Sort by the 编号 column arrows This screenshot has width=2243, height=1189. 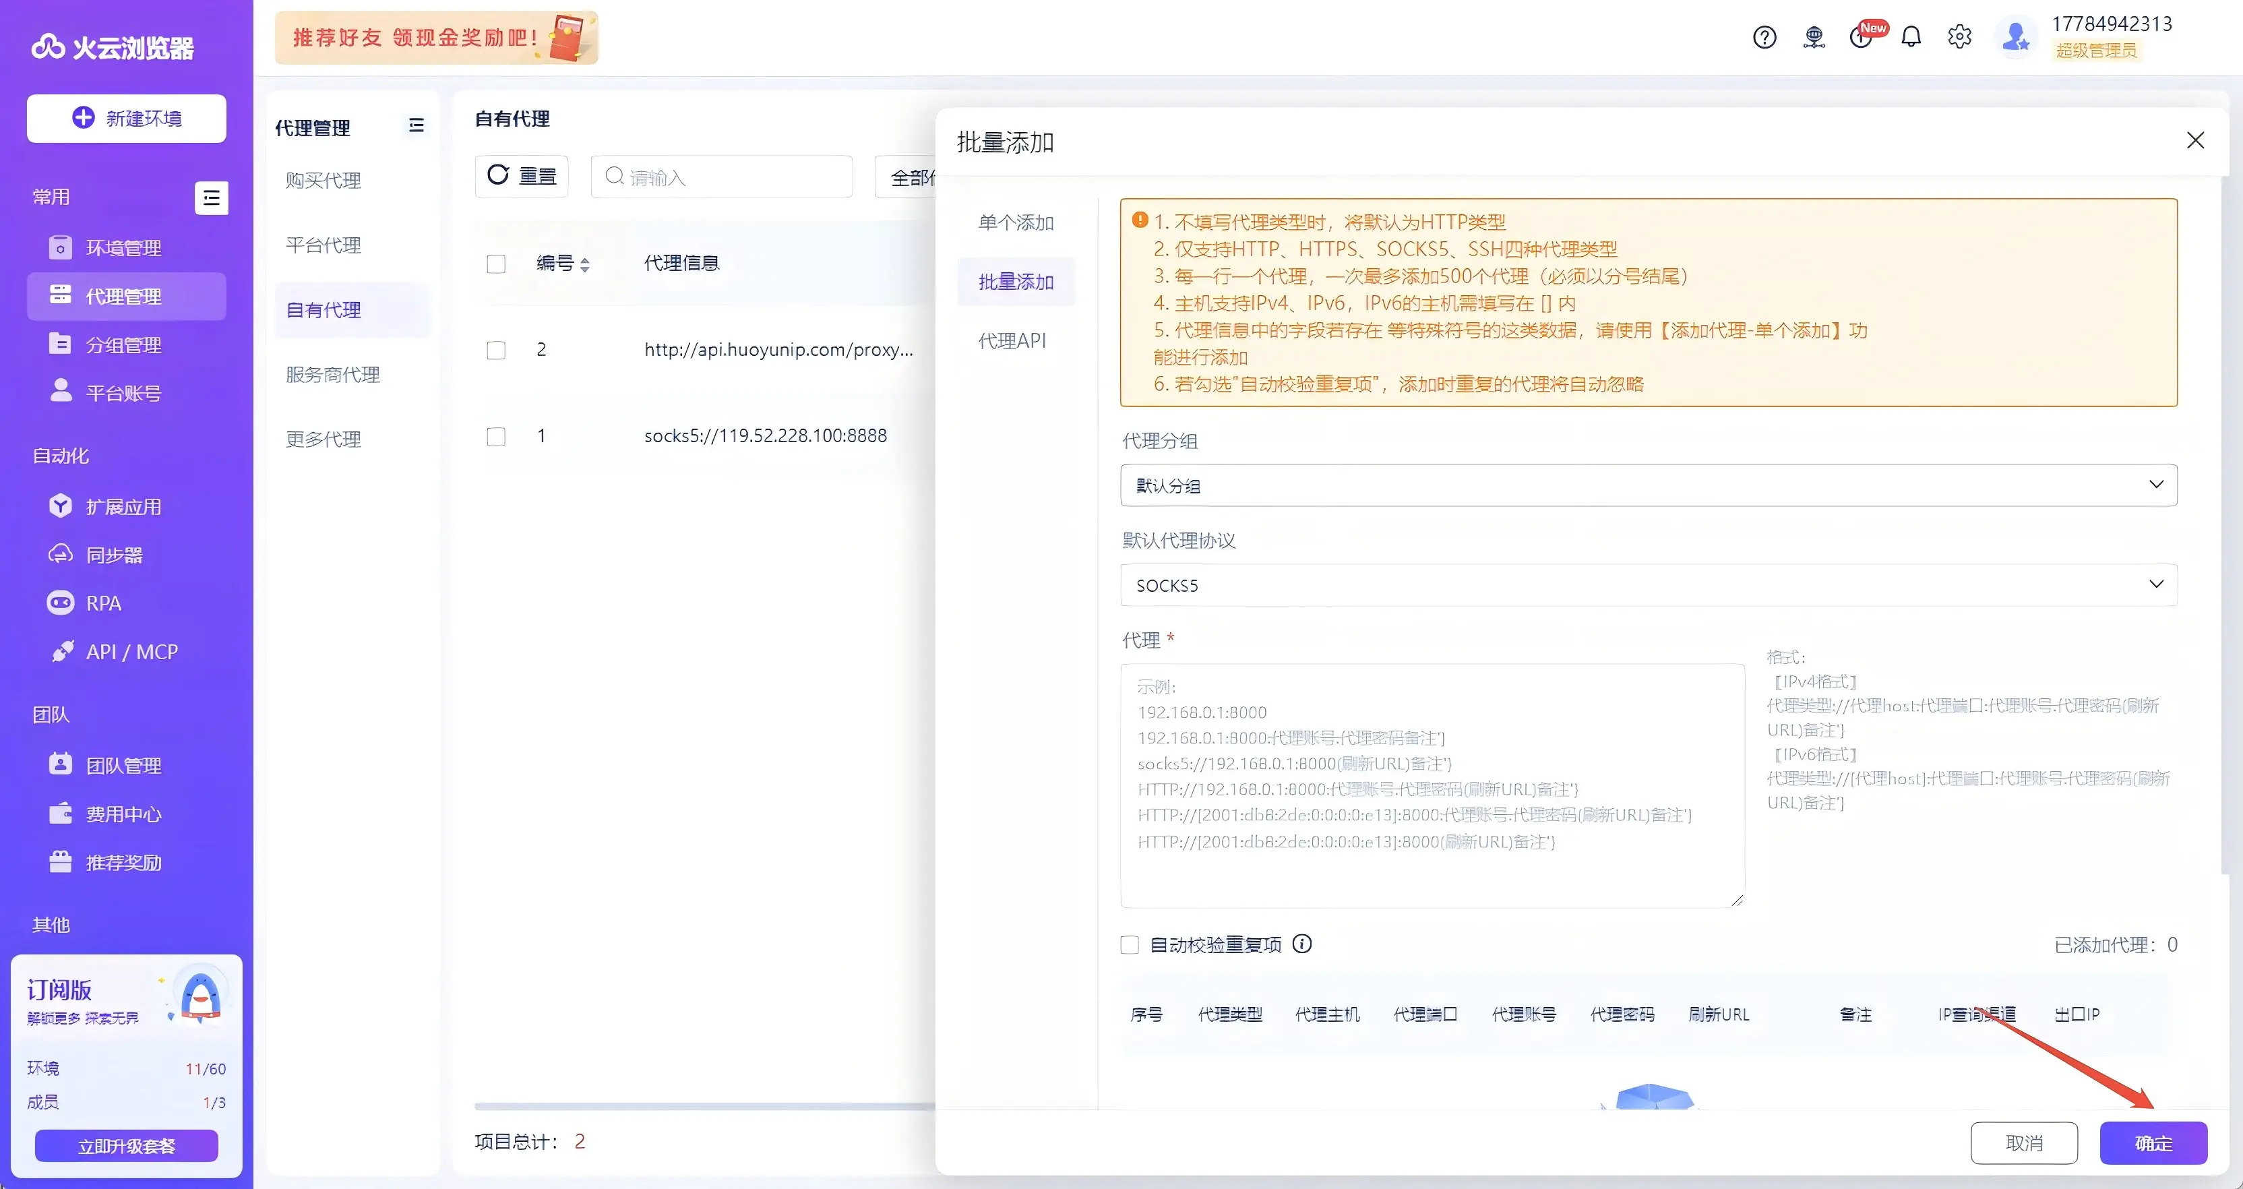point(584,265)
